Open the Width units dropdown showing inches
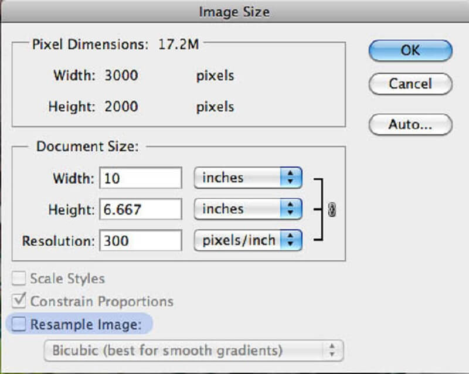Screen dimensions: 469x374 [x=246, y=178]
